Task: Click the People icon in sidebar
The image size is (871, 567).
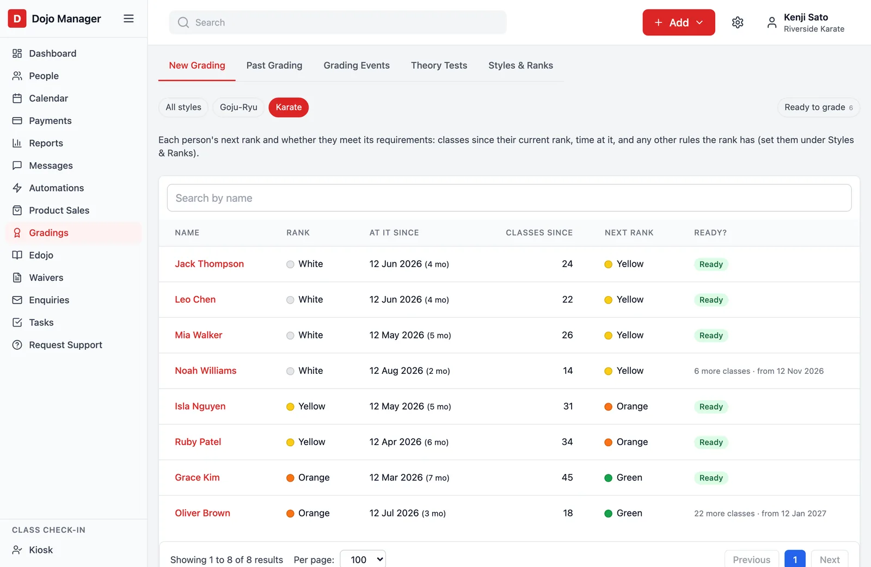Action: [17, 76]
